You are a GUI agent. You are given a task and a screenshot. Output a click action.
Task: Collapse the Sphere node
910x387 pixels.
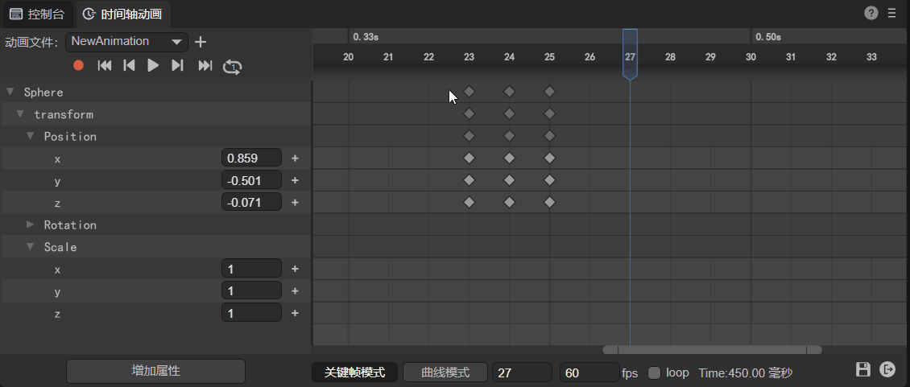[x=10, y=92]
